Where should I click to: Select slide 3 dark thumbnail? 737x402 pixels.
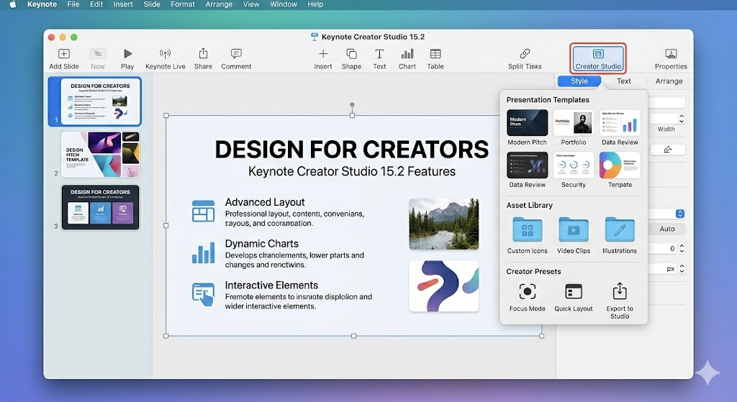(x=100, y=207)
